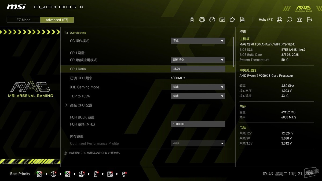Screen dimensions: 322x181
Task: Click the exit door icon
Action: [x=310, y=20]
